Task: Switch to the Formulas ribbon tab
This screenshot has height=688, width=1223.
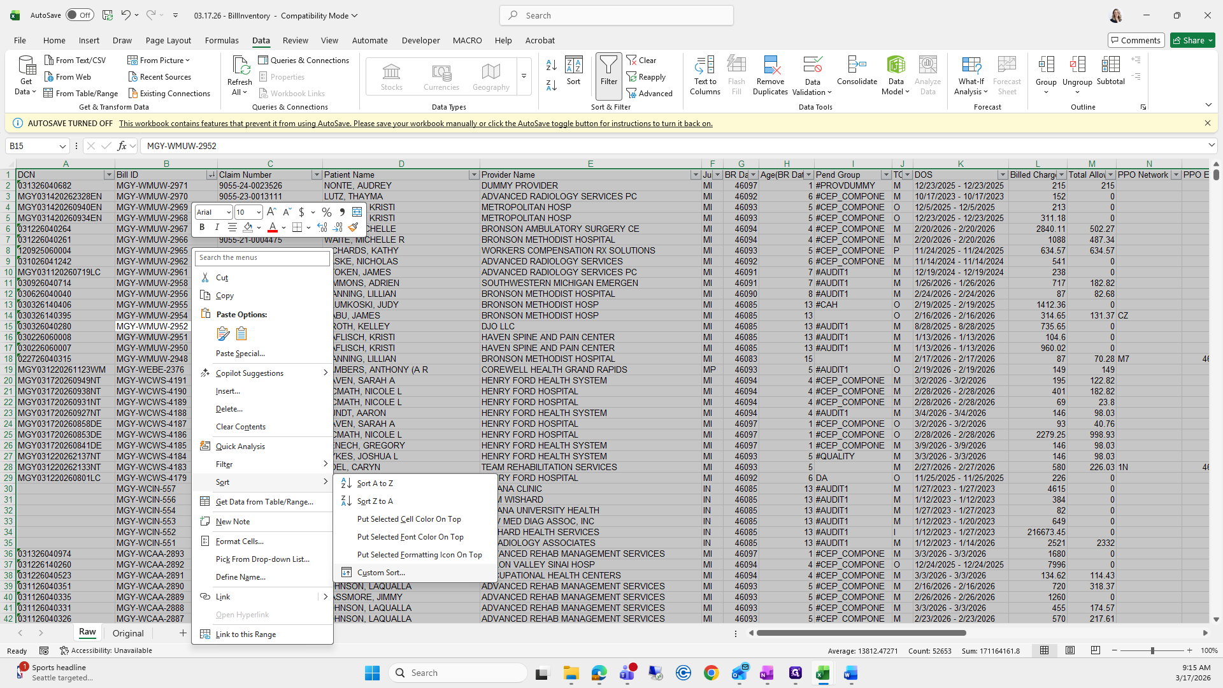Action: coord(222,40)
